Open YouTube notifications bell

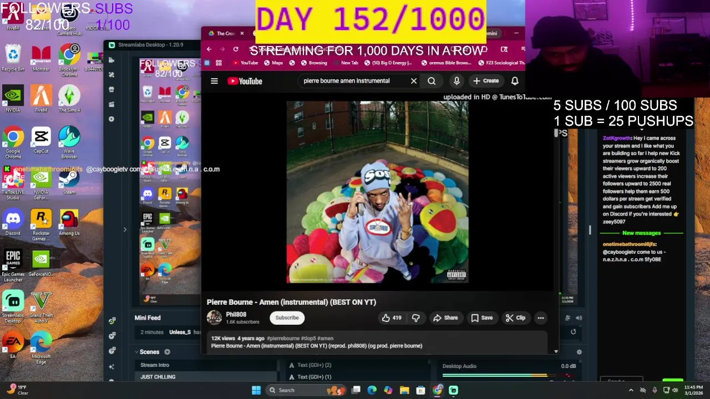(x=515, y=81)
